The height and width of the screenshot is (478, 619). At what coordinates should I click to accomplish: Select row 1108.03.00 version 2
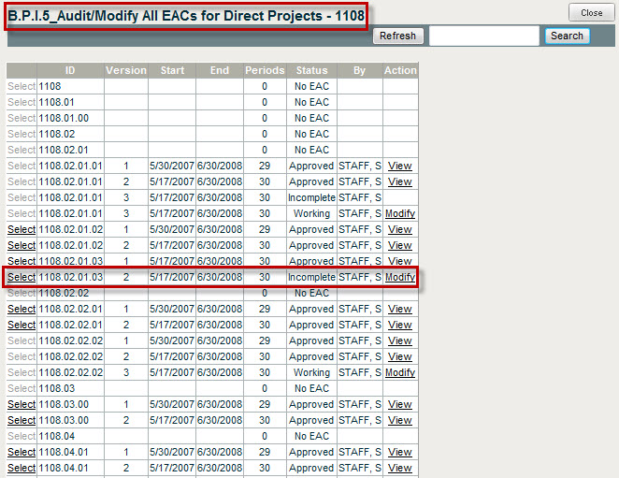(22, 420)
